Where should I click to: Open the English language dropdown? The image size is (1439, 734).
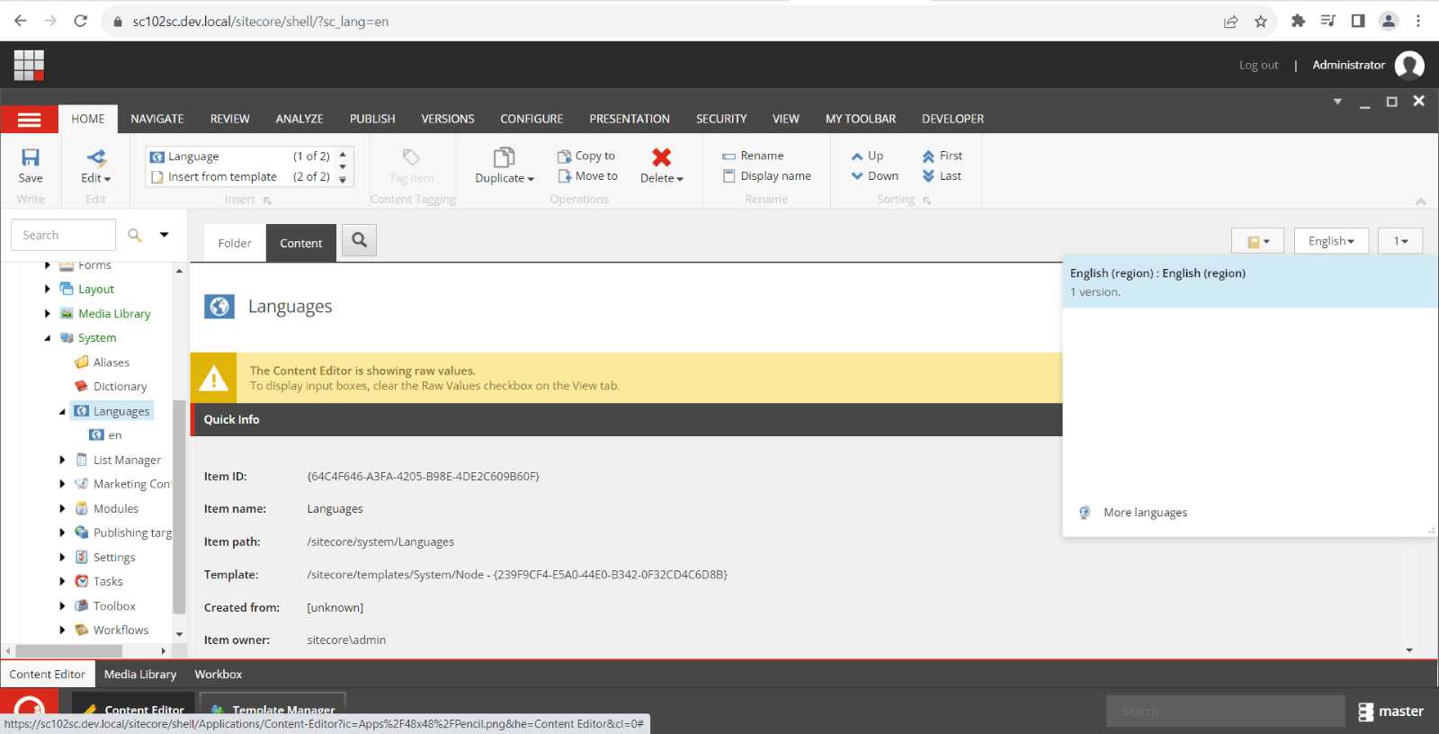1331,241
